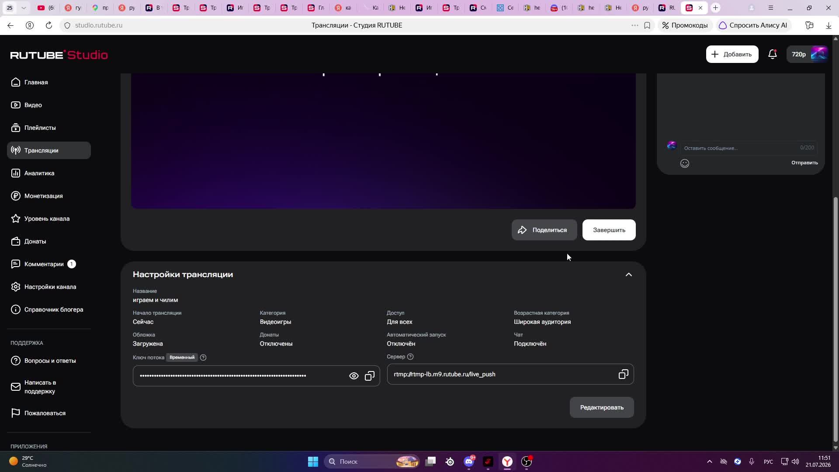Click stream title играем и чилим
Screen dimensions: 839x472
[x=155, y=300]
